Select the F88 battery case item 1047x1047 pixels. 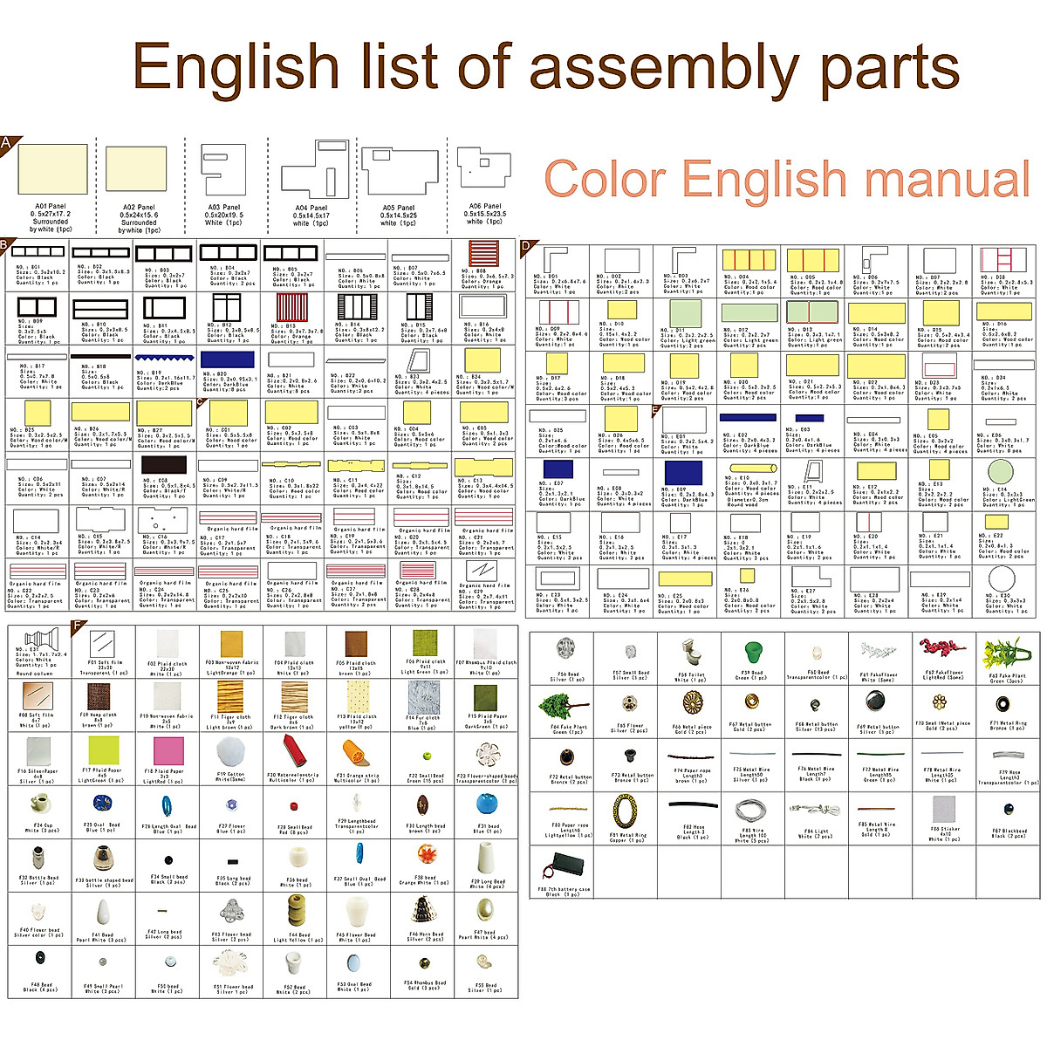point(551,866)
